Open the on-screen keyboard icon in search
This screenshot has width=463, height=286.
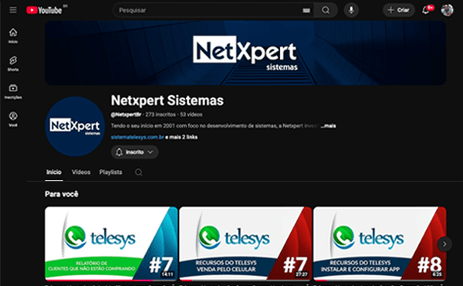coord(306,11)
